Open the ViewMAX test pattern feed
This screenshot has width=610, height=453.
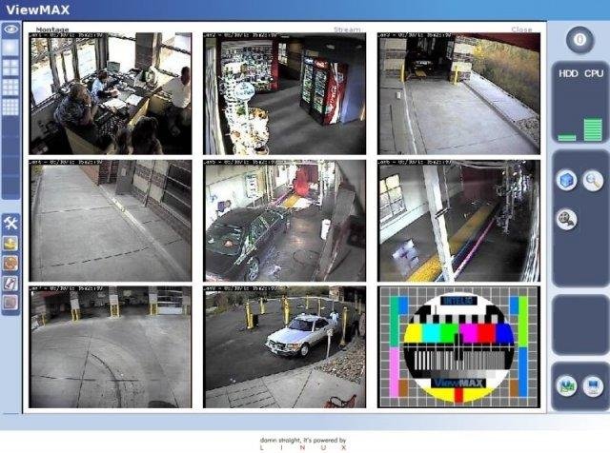[458, 347]
